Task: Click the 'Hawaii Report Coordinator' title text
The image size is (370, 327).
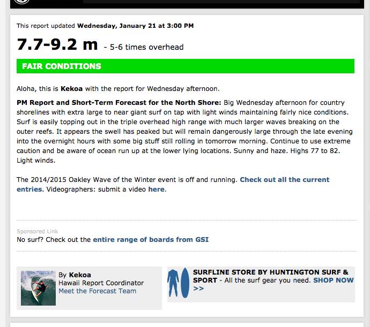Action: click(x=101, y=283)
